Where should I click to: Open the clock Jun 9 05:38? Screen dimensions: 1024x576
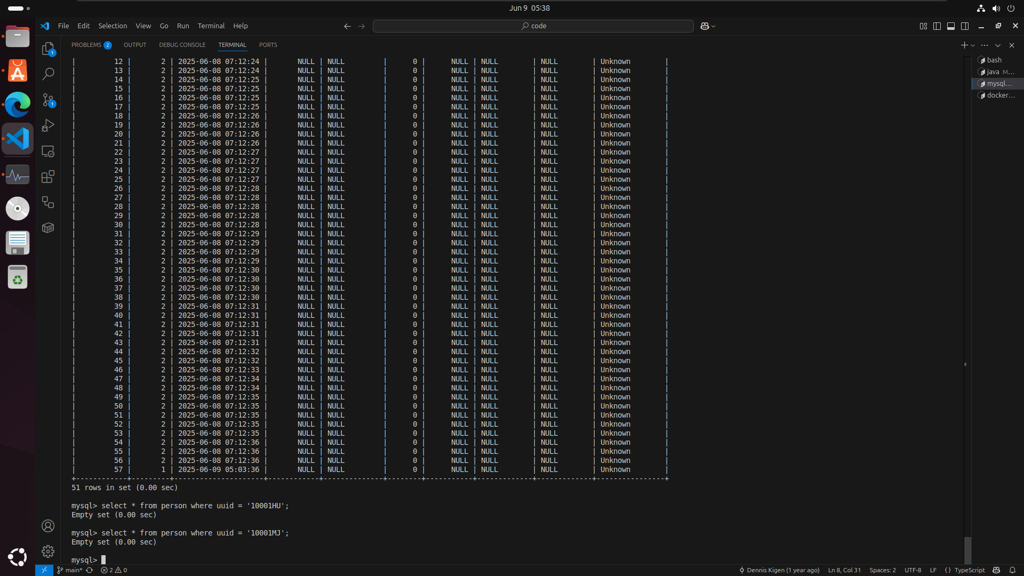pyautogui.click(x=529, y=8)
